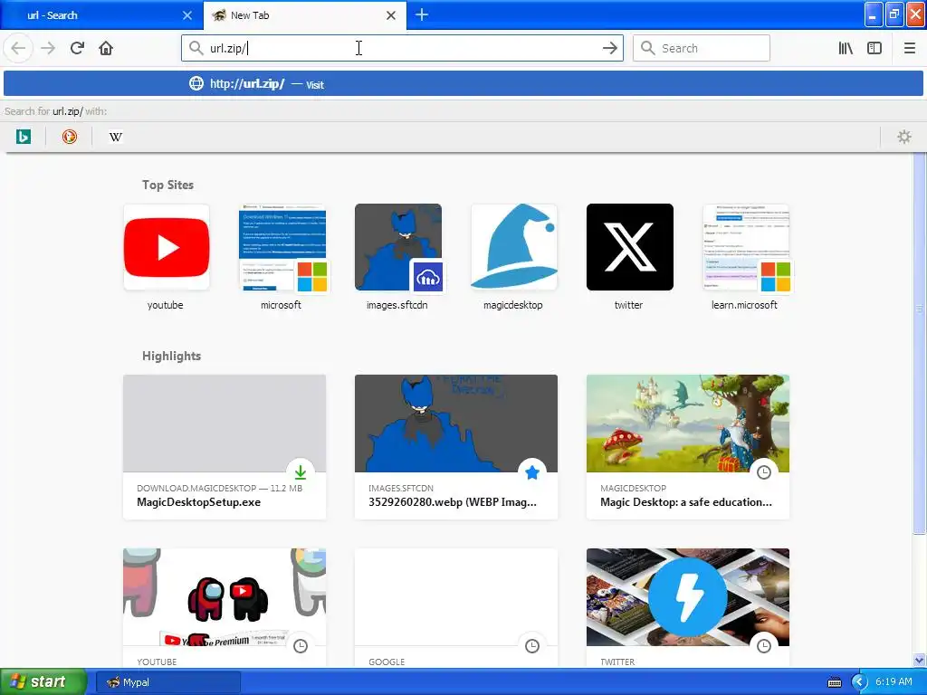Click history clock badge on Magic Desktop card
This screenshot has height=695, width=927.
click(x=764, y=472)
